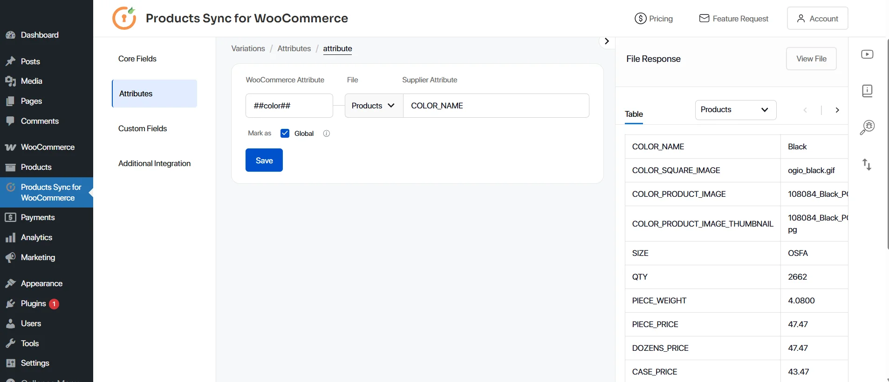Click the up-down sync arrows icon
This screenshot has width=889, height=382.
[x=867, y=164]
